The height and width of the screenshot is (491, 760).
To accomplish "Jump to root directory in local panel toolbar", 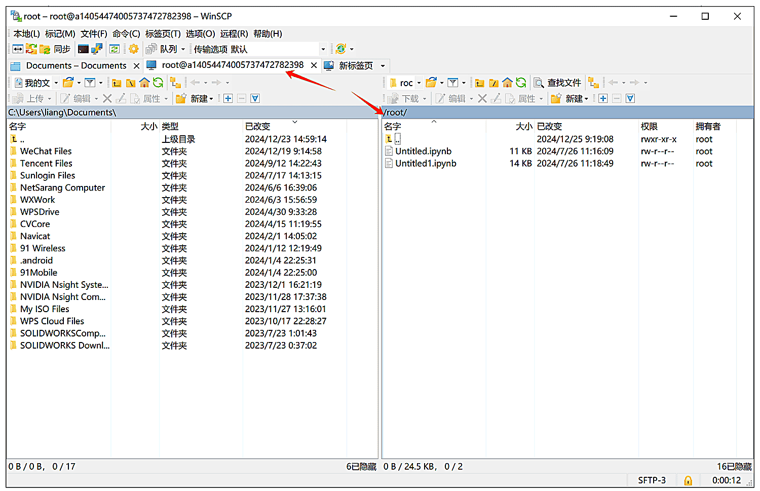I will [131, 83].
